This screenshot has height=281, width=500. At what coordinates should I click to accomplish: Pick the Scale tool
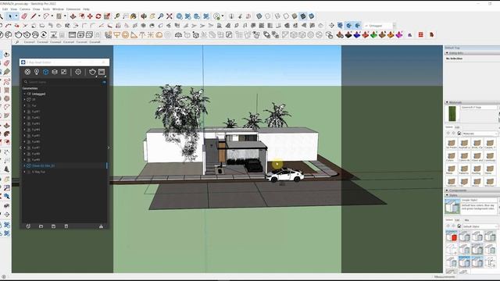tap(107, 16)
